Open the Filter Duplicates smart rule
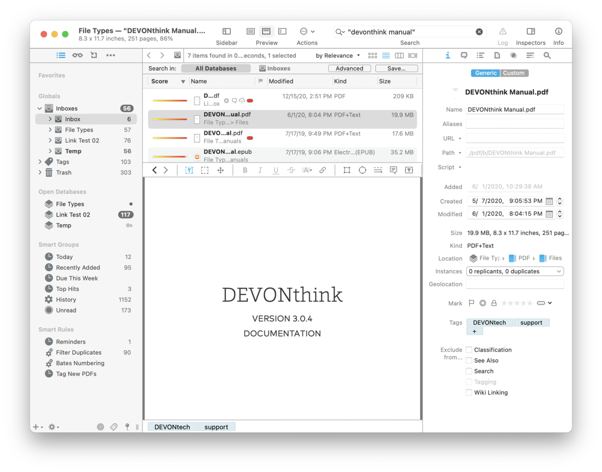The width and height of the screenshot is (602, 472). [79, 352]
